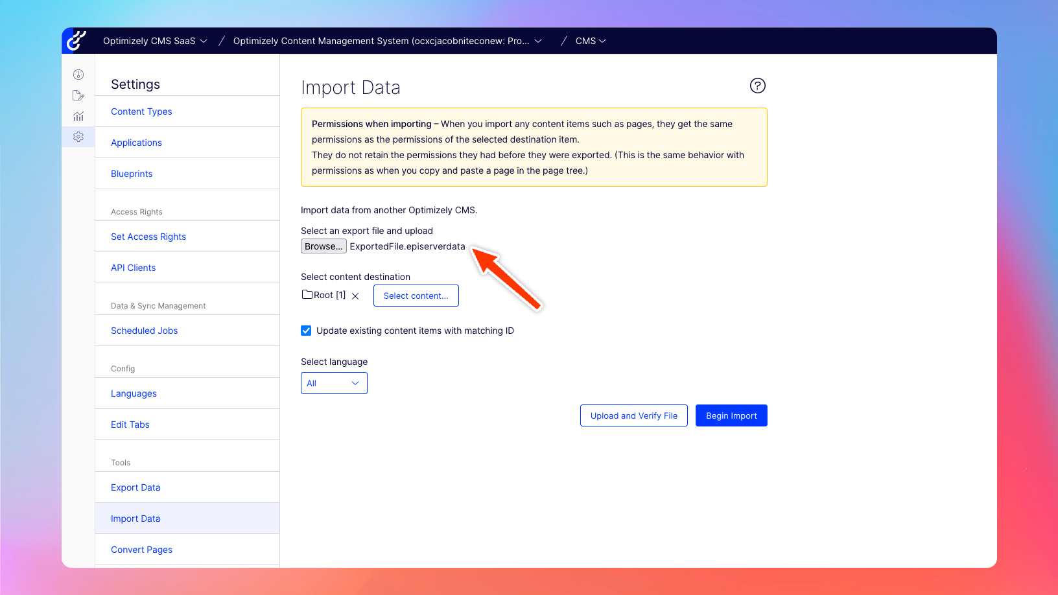Expand the Optimizely Content Management System instance dropdown

[x=387, y=41]
